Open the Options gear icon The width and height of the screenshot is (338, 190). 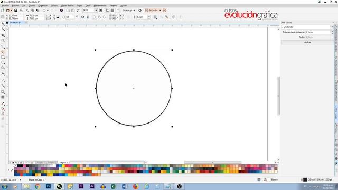[140, 11]
